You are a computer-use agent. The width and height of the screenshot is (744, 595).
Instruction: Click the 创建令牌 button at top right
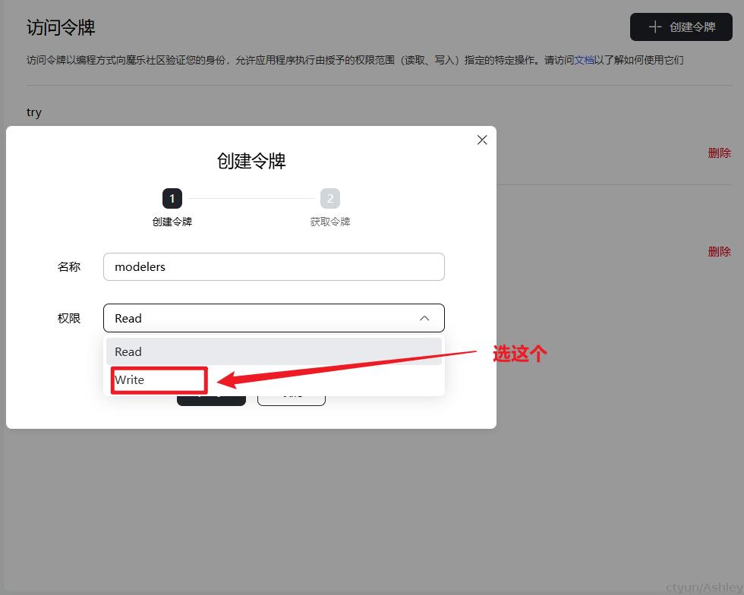(x=681, y=27)
